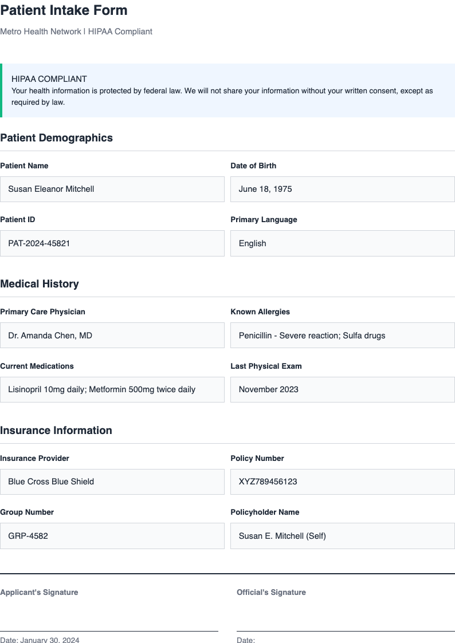The width and height of the screenshot is (455, 643).
Task: Focus the Last Physical Exam field
Action: click(x=342, y=389)
